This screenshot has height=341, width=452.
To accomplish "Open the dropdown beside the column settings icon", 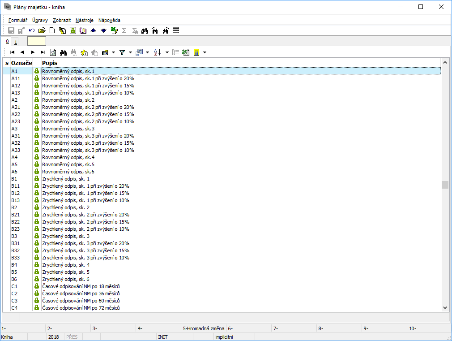I will [147, 52].
